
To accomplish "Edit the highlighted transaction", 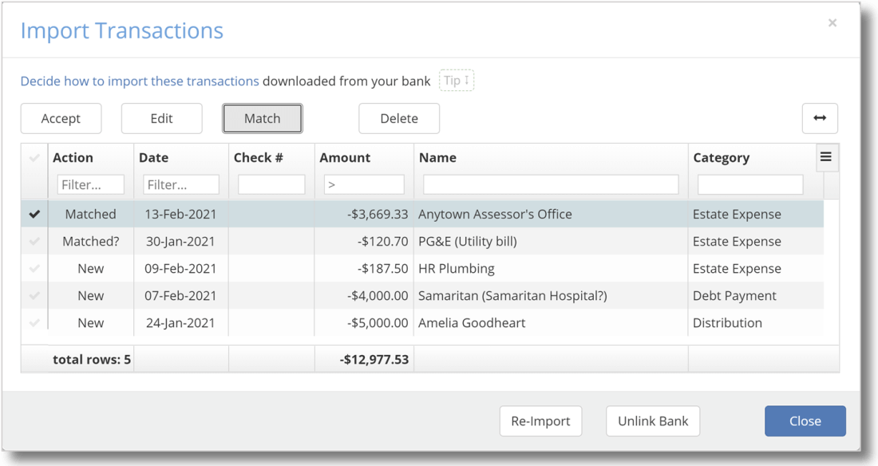I will pyautogui.click(x=161, y=117).
